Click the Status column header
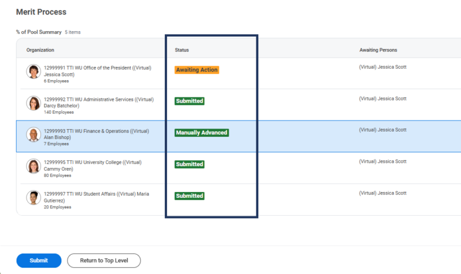 coord(182,50)
